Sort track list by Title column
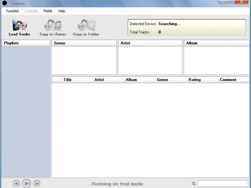Viewport: 251px width, 188px height. point(77,80)
